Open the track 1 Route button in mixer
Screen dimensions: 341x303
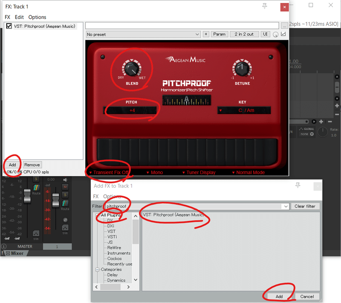click(65, 203)
